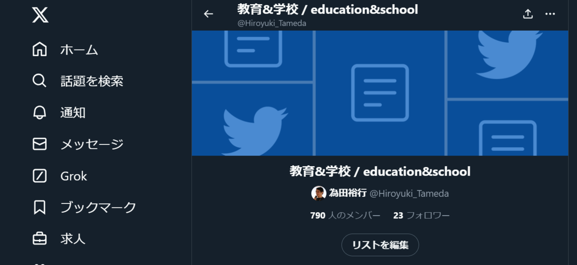Open Home via house icon
577x265 pixels.
click(x=39, y=49)
